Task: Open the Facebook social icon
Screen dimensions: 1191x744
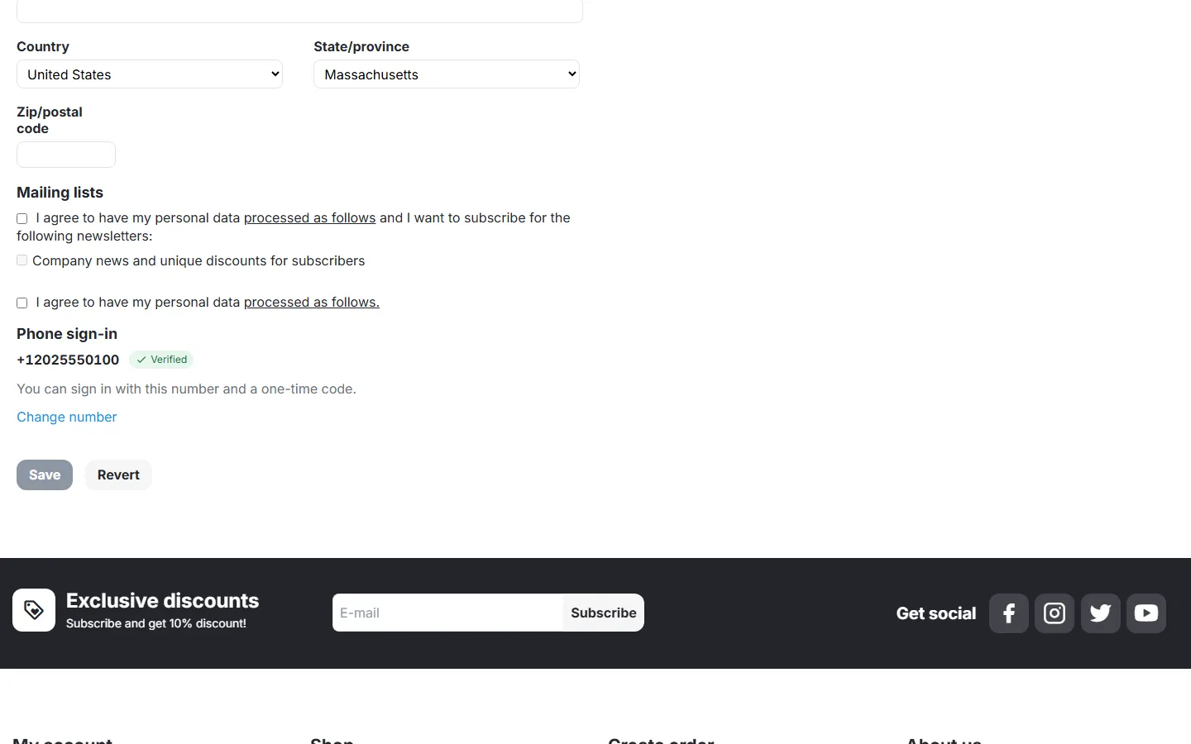Action: click(x=1008, y=613)
